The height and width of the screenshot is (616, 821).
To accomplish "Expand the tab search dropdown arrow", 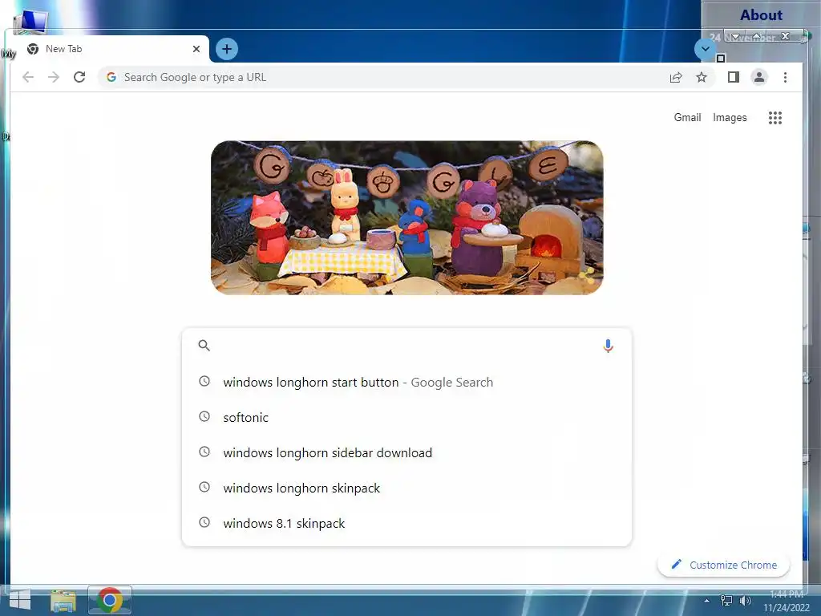I will pos(706,49).
